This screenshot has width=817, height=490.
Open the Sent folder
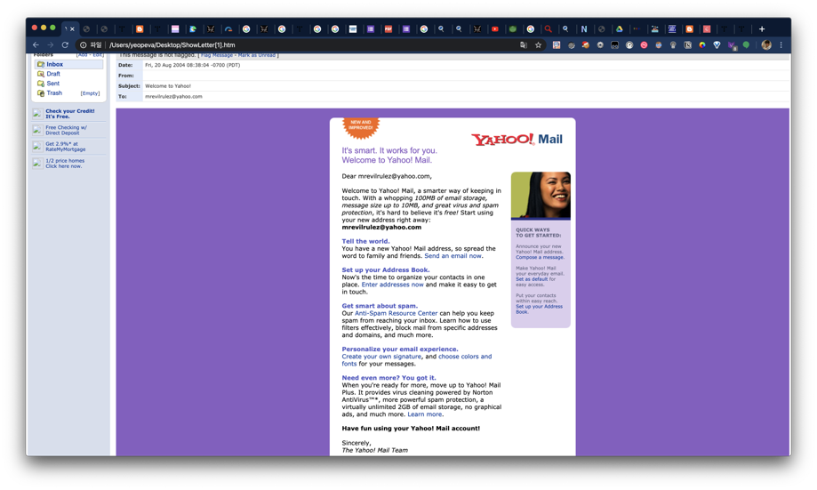coord(52,83)
